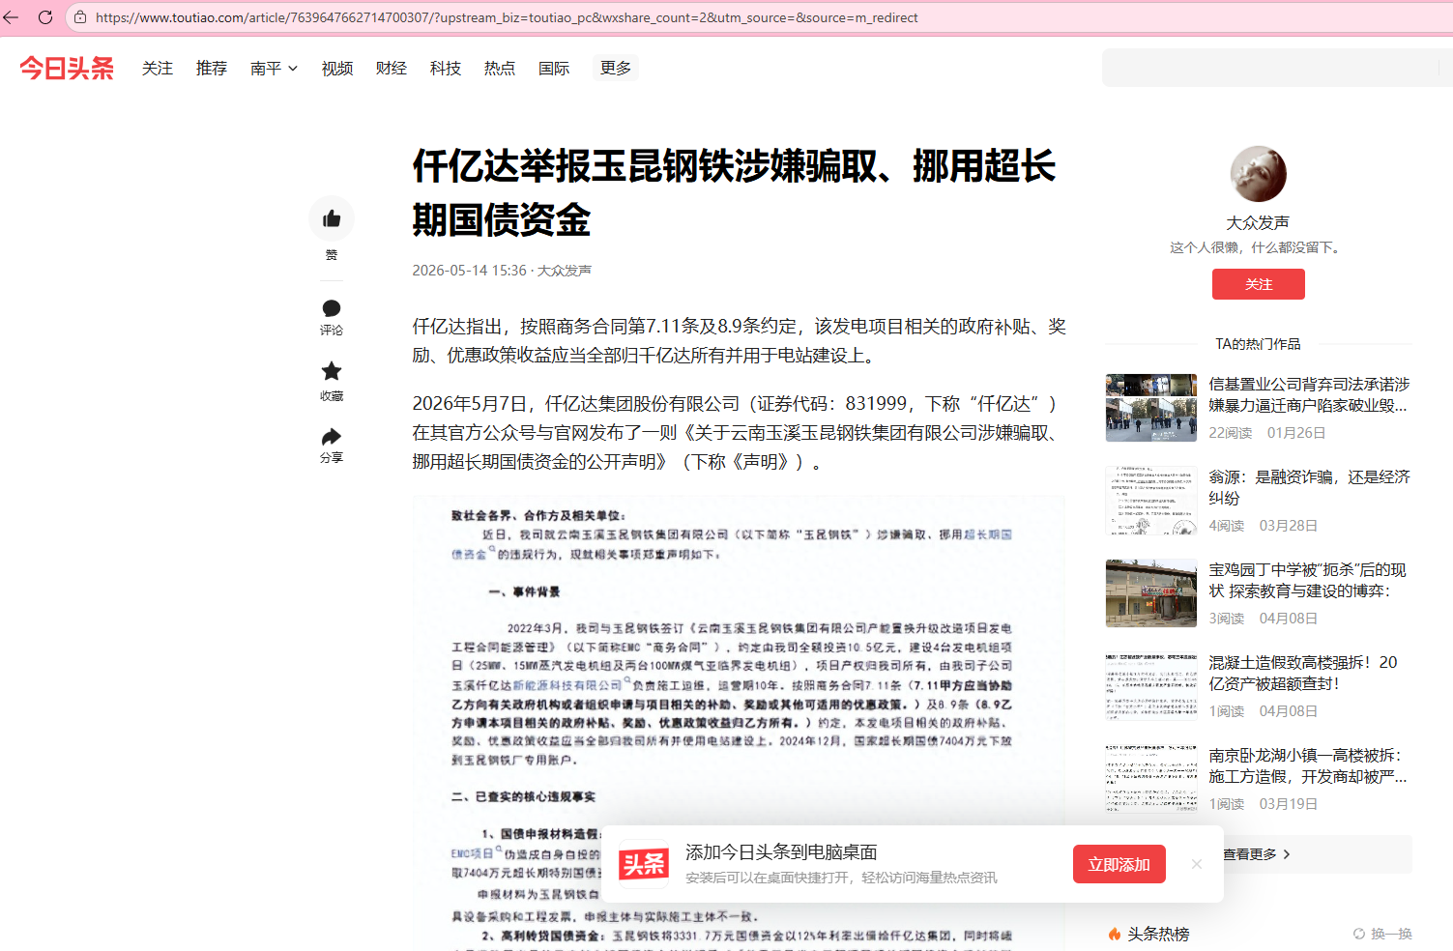Viewport: 1453px width, 951px height.
Task: Expand the 南平 city dropdown
Action: coord(275,69)
